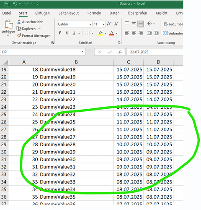Click the Einfügen paste button

click(x=8, y=28)
